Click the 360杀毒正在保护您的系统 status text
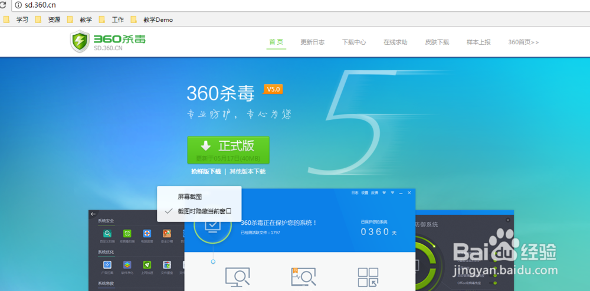The image size is (590, 291). (x=279, y=223)
